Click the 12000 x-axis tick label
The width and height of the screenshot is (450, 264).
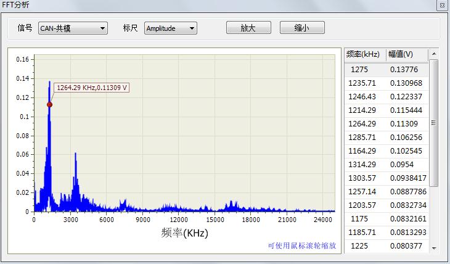pos(179,220)
